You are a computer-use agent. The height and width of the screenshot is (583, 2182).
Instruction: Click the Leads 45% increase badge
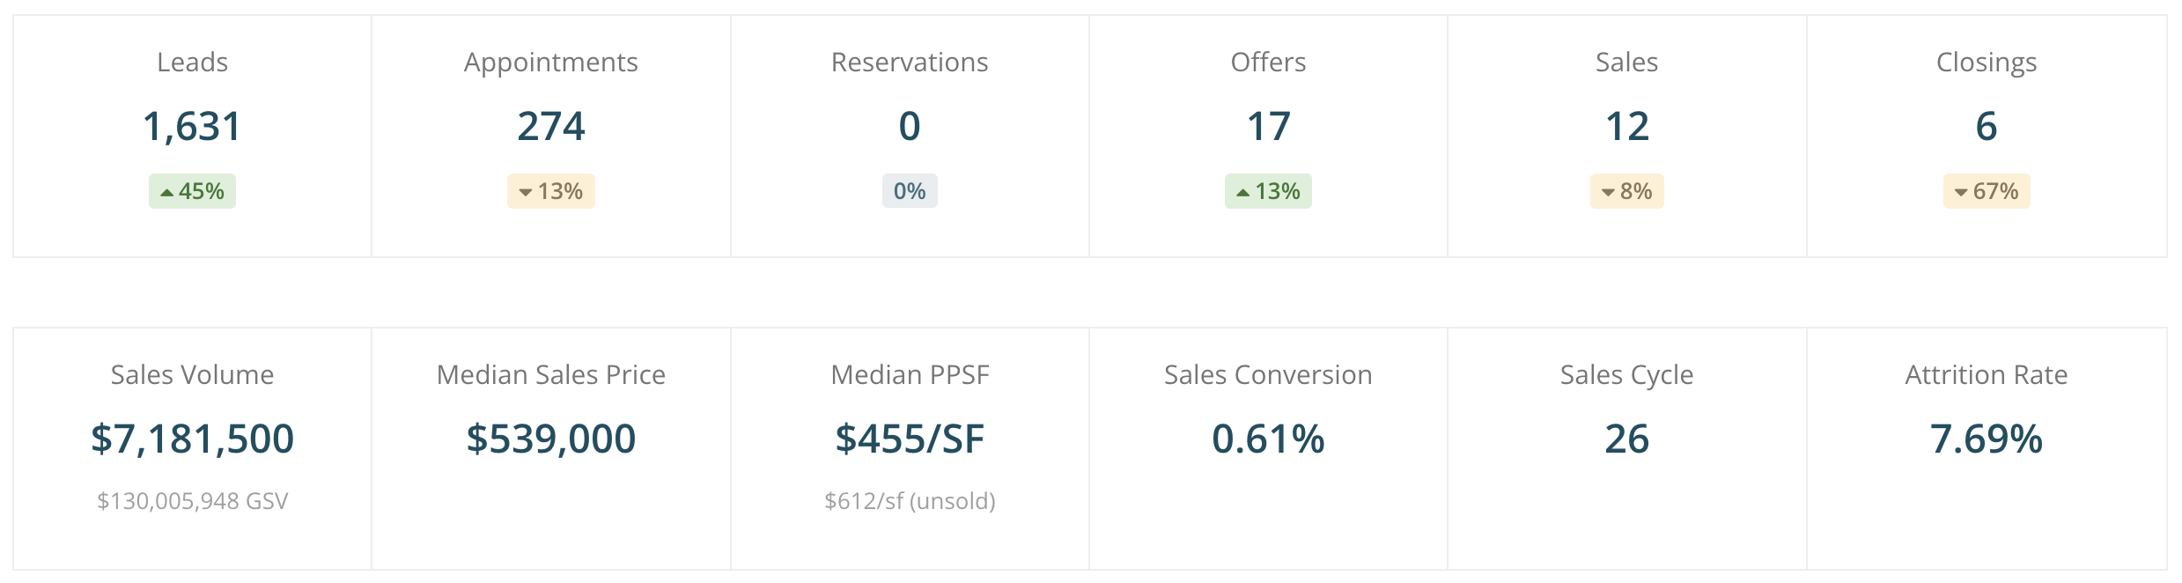point(192,191)
